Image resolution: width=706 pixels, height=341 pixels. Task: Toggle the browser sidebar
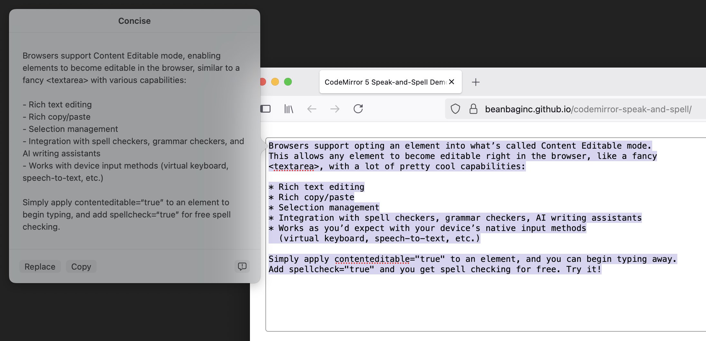click(266, 109)
